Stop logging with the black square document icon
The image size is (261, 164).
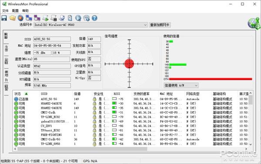point(54,18)
